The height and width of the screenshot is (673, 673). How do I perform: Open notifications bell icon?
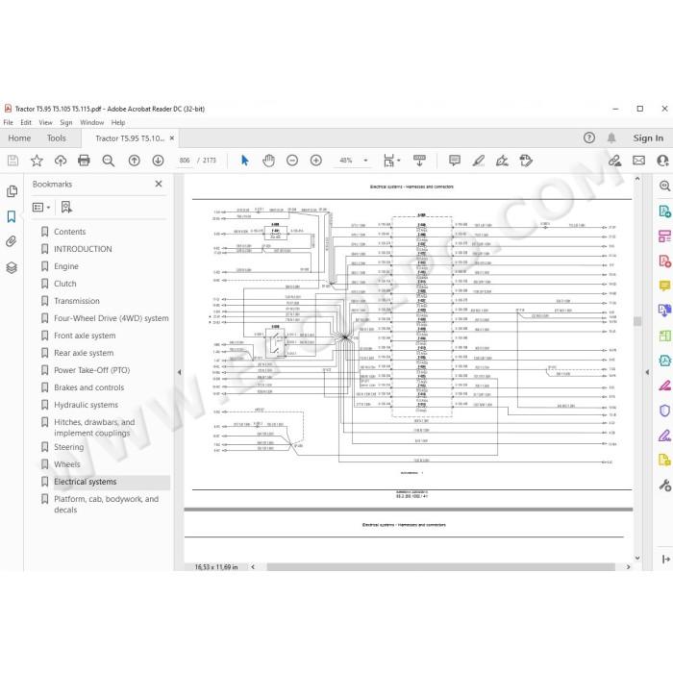click(611, 137)
